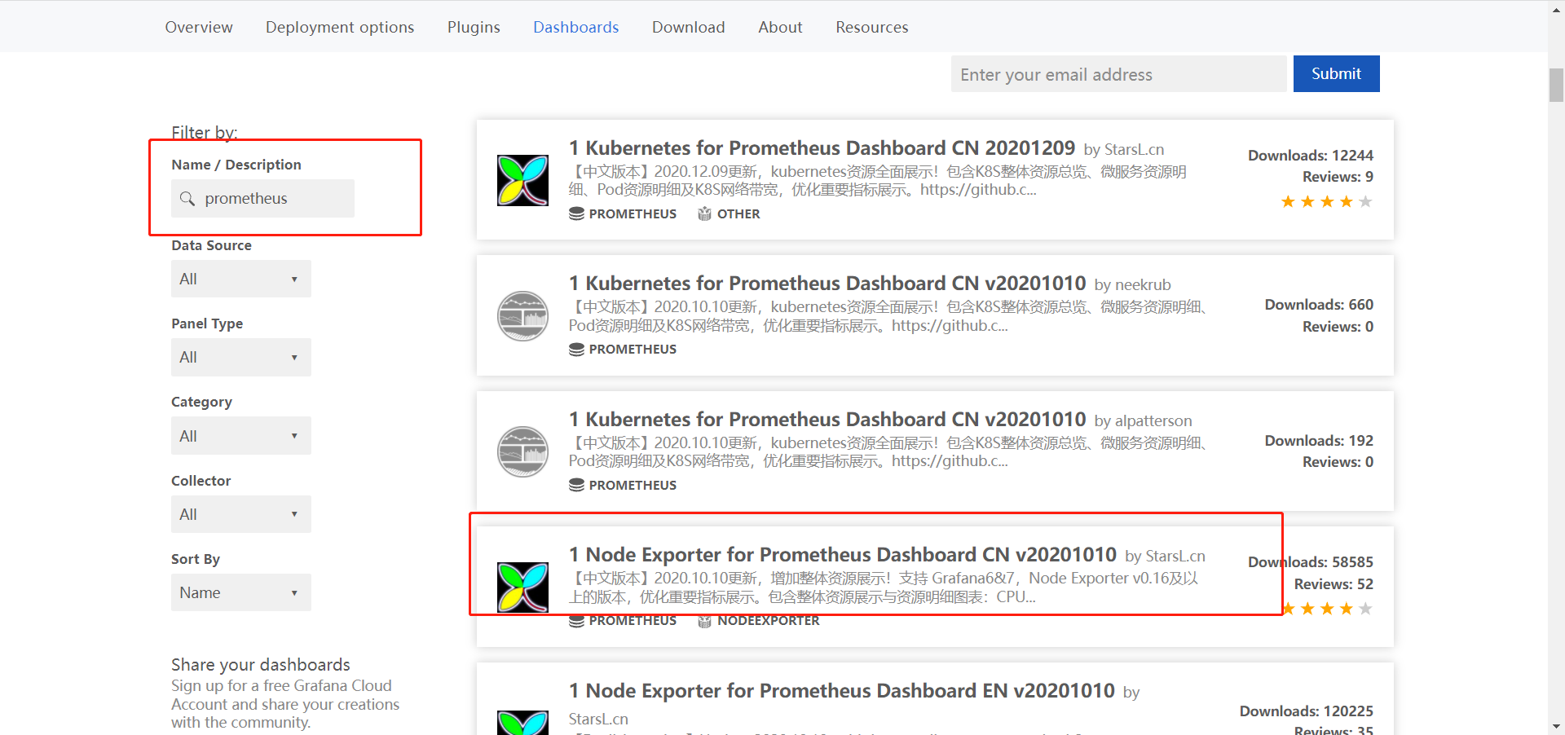Click third rating star on Node Exporter CN card
The width and height of the screenshot is (1565, 735).
point(1327,609)
